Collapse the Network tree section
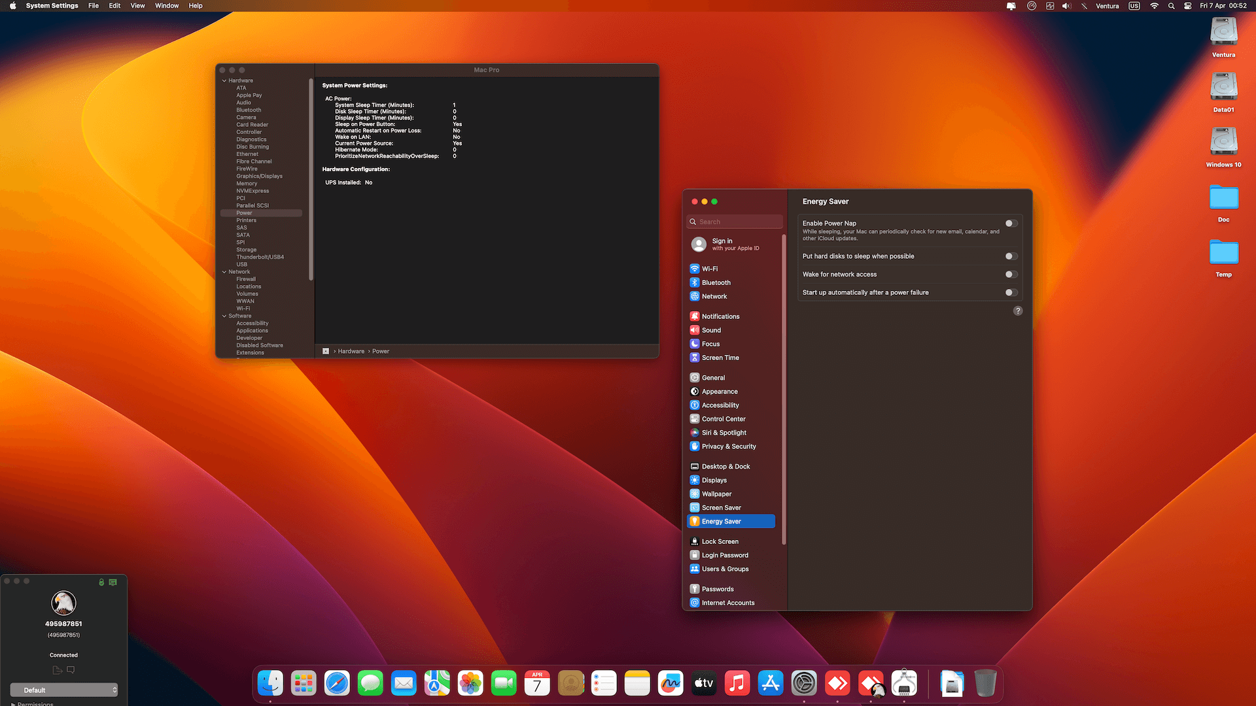Screen dimensions: 1256x706 coord(224,272)
